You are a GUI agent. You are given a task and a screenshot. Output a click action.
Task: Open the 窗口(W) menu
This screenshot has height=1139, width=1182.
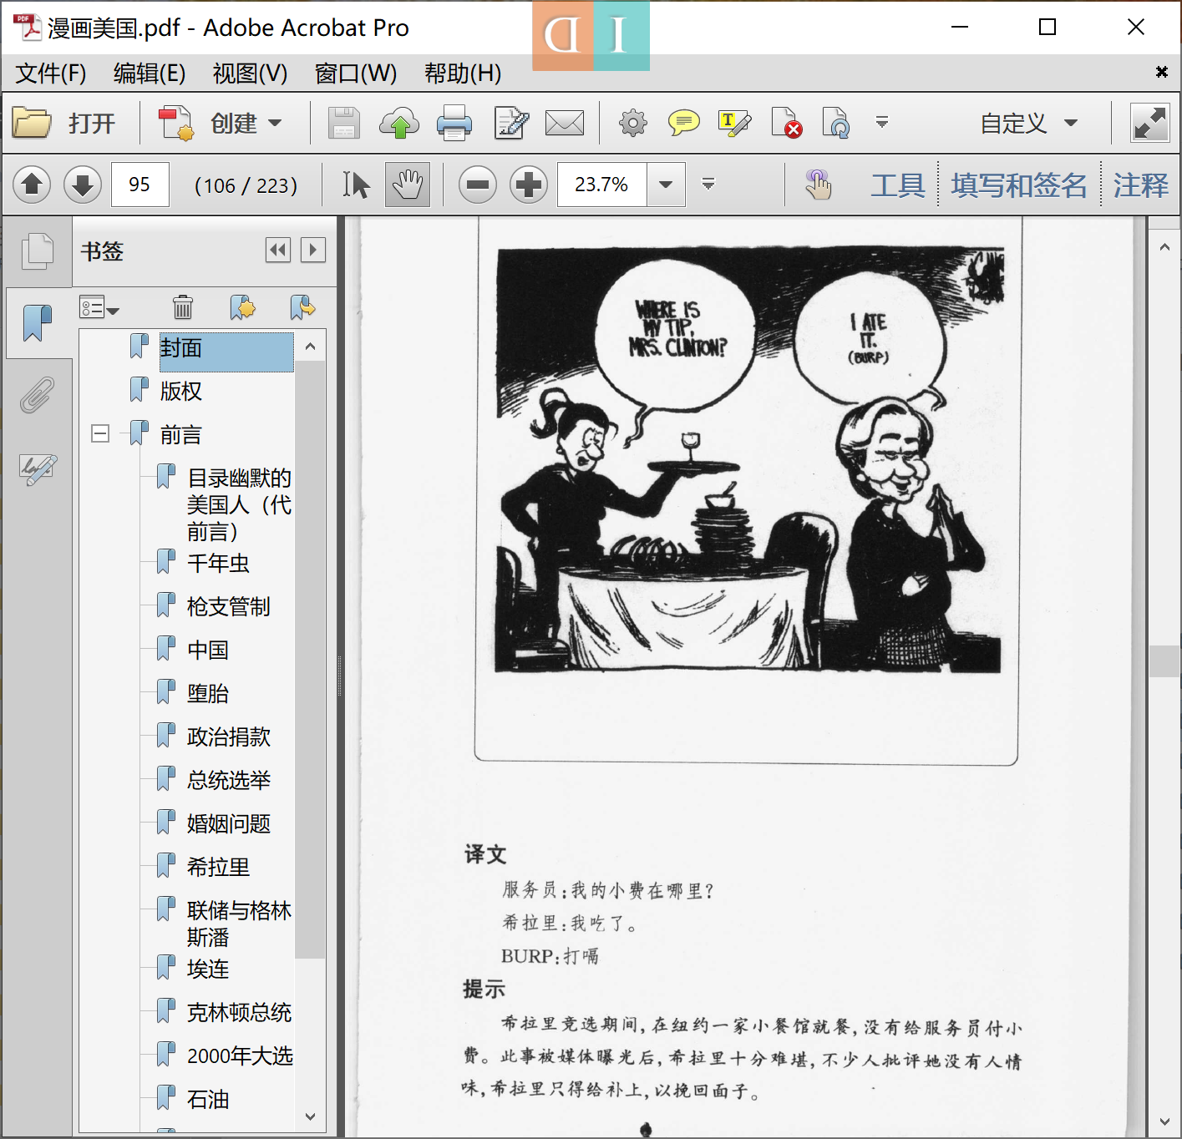pyautogui.click(x=356, y=73)
